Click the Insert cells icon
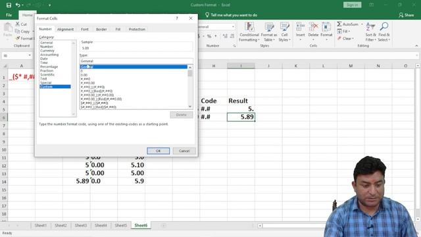Viewport: 421px width, 237px height. (300, 27)
